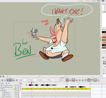
Task: Click the timeline layer list vertical scrollbar
Action: point(20,87)
